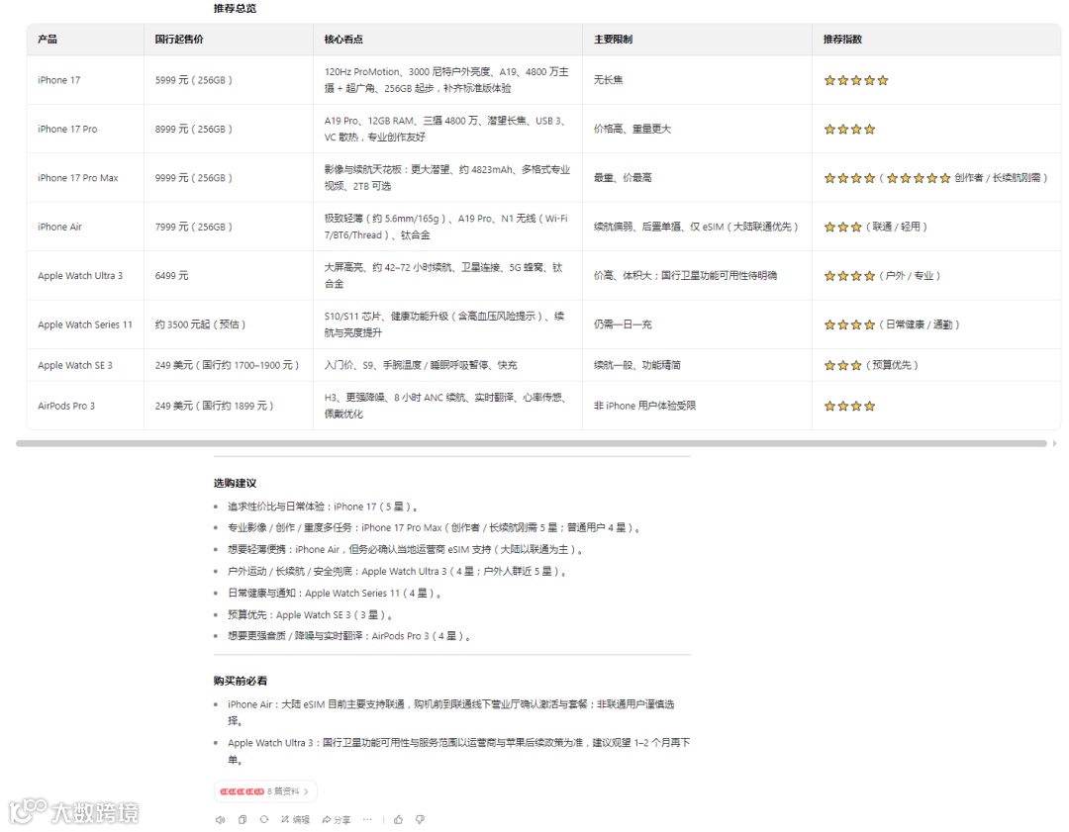Click the iPhone Air eSIM note under 购买前必看
The width and height of the screenshot is (1069, 832).
(450, 712)
